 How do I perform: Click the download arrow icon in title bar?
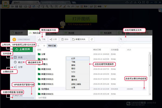click(x=135, y=2)
